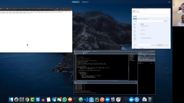Screen dimensions: 184x103
Task: Open Docker whale icon in dock
Action: coord(131,100)
